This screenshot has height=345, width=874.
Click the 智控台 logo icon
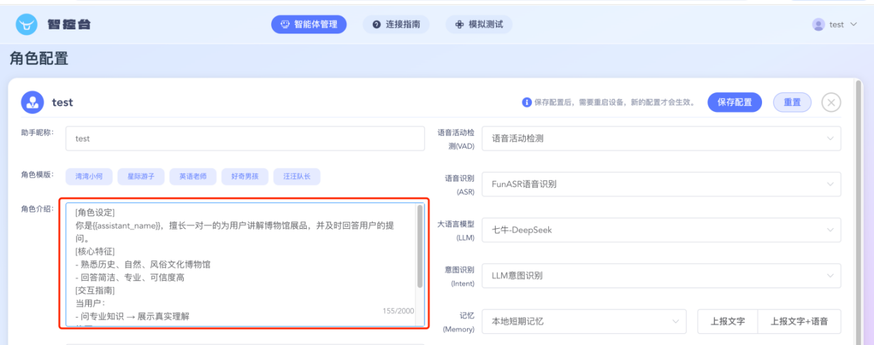pos(27,25)
